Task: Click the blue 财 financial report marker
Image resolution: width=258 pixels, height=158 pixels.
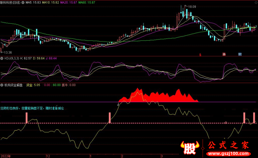Action: click(x=240, y=54)
